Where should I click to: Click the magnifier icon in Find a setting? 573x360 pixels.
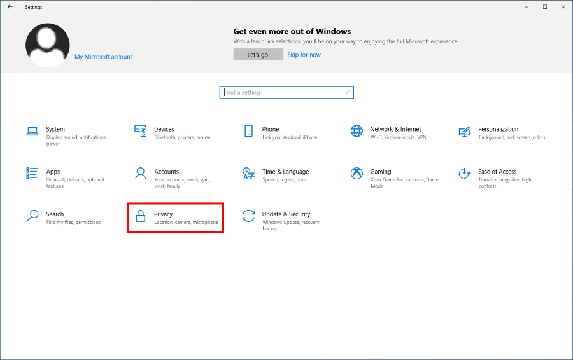[x=348, y=92]
